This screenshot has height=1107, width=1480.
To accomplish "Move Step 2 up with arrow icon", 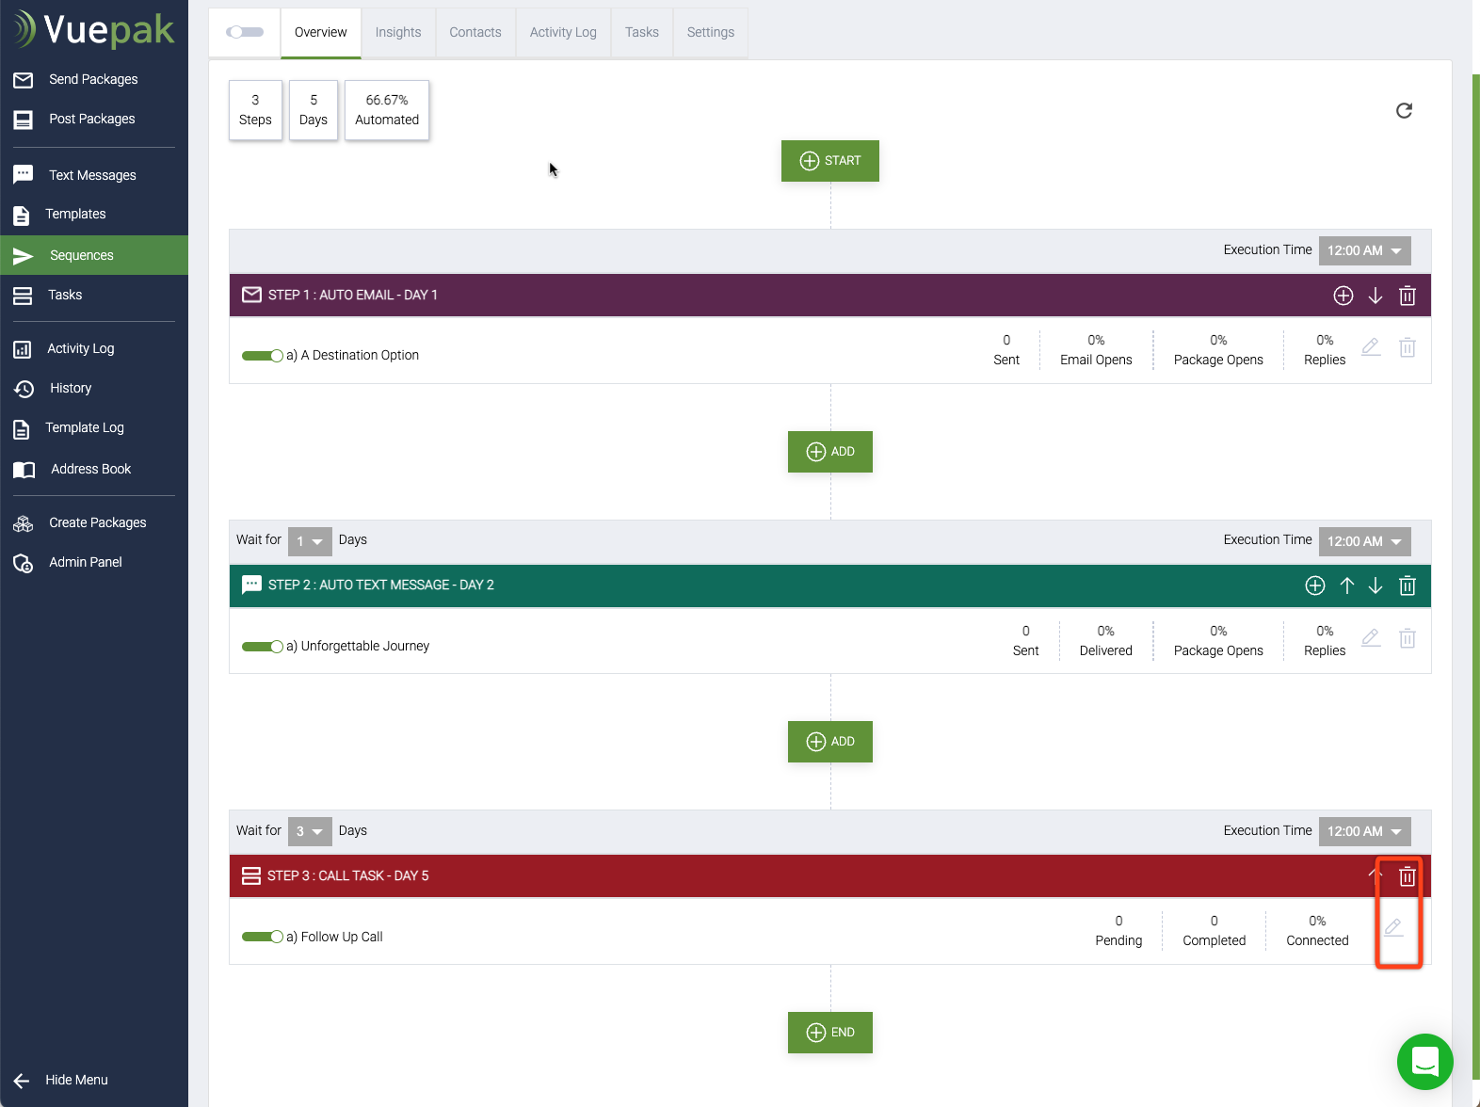I will click(1347, 586).
